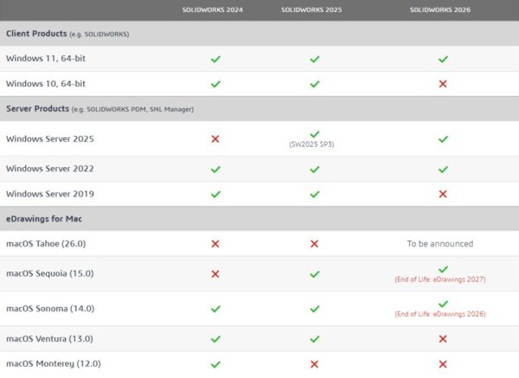Viewport: 519px width, 378px height.
Task: Click the red X for Windows Server 2025 under SOLIDWORKS 2024
Action: coord(215,138)
